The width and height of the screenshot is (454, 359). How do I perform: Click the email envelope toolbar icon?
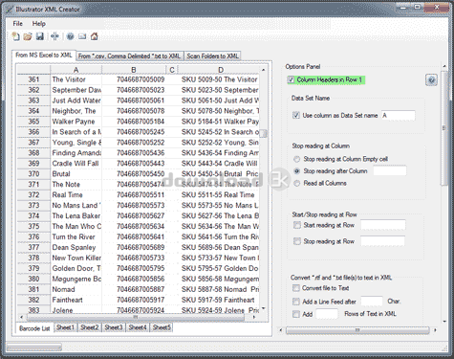pos(82,36)
